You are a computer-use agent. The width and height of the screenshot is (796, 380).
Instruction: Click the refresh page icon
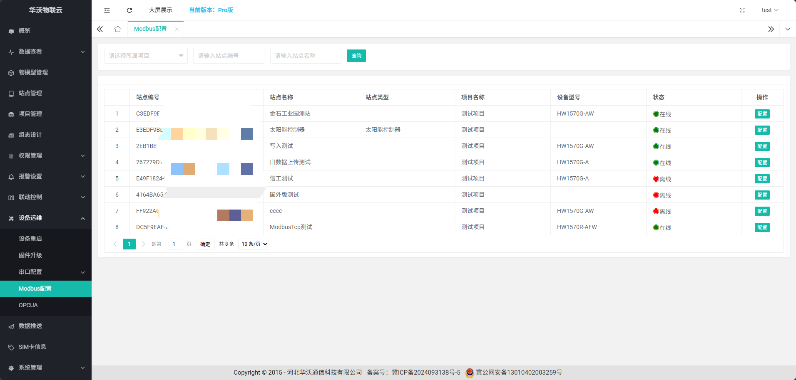pos(129,10)
